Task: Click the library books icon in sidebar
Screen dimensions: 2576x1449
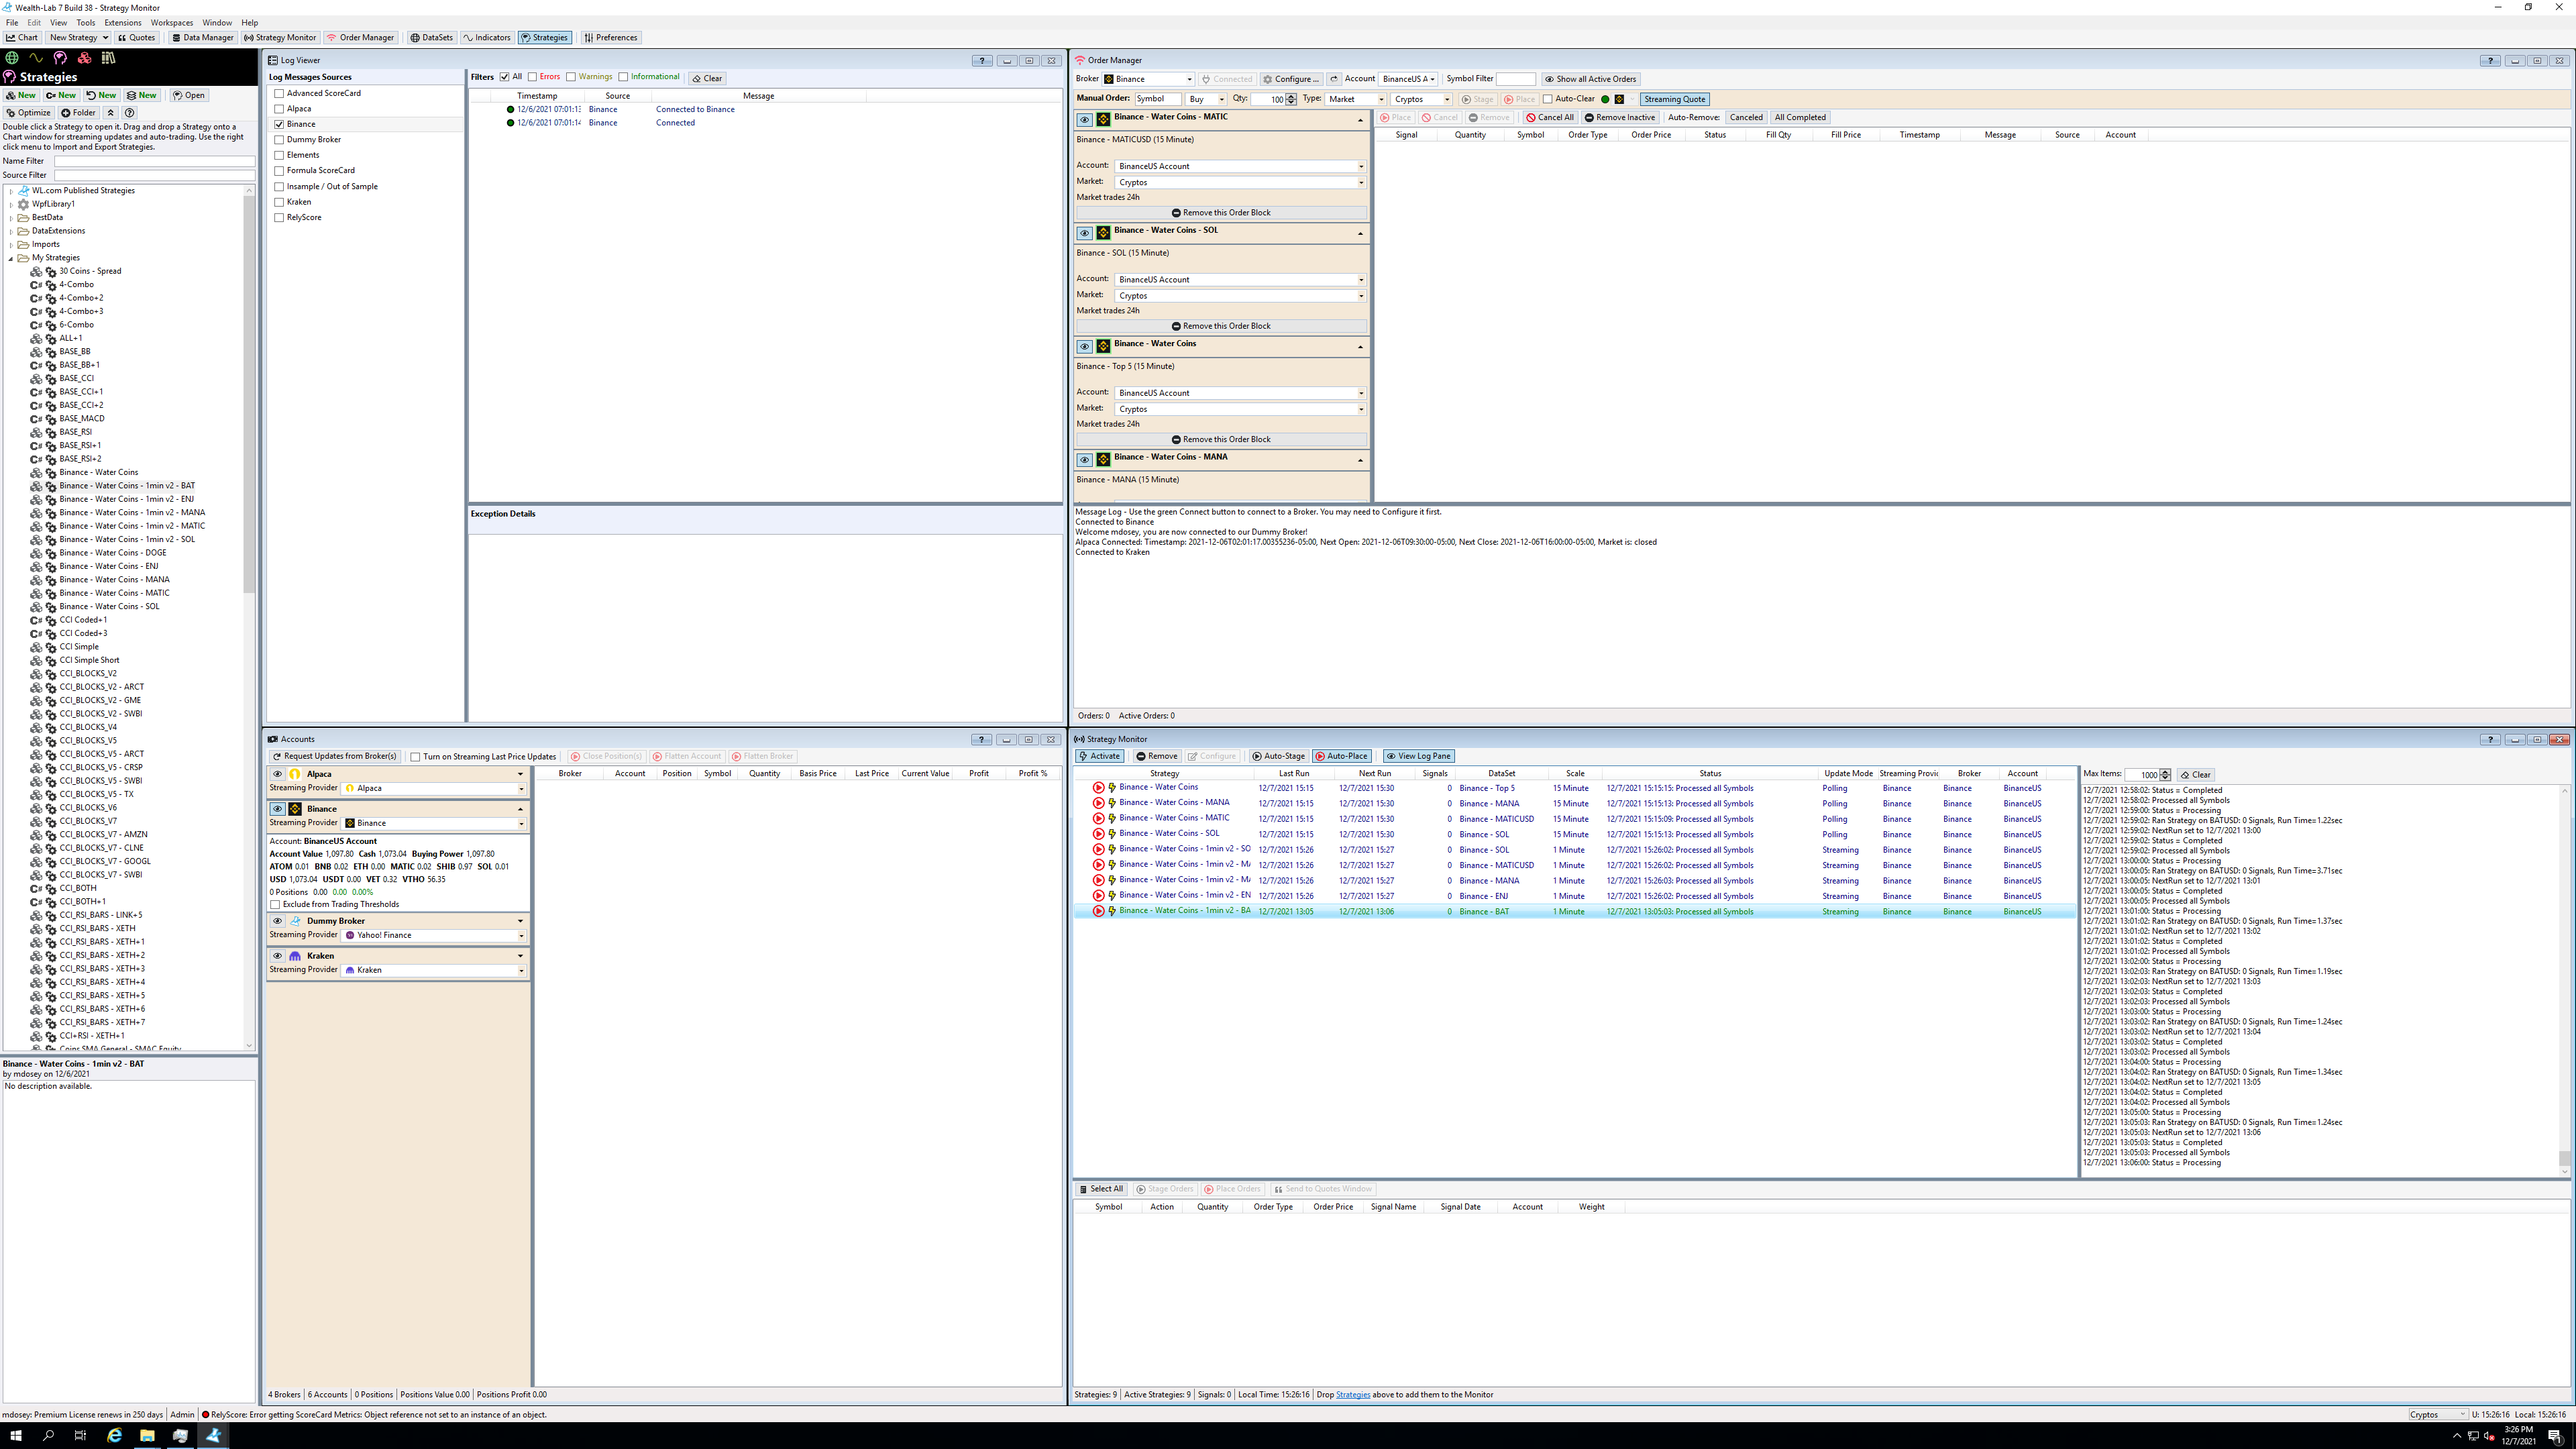Action: [108, 58]
